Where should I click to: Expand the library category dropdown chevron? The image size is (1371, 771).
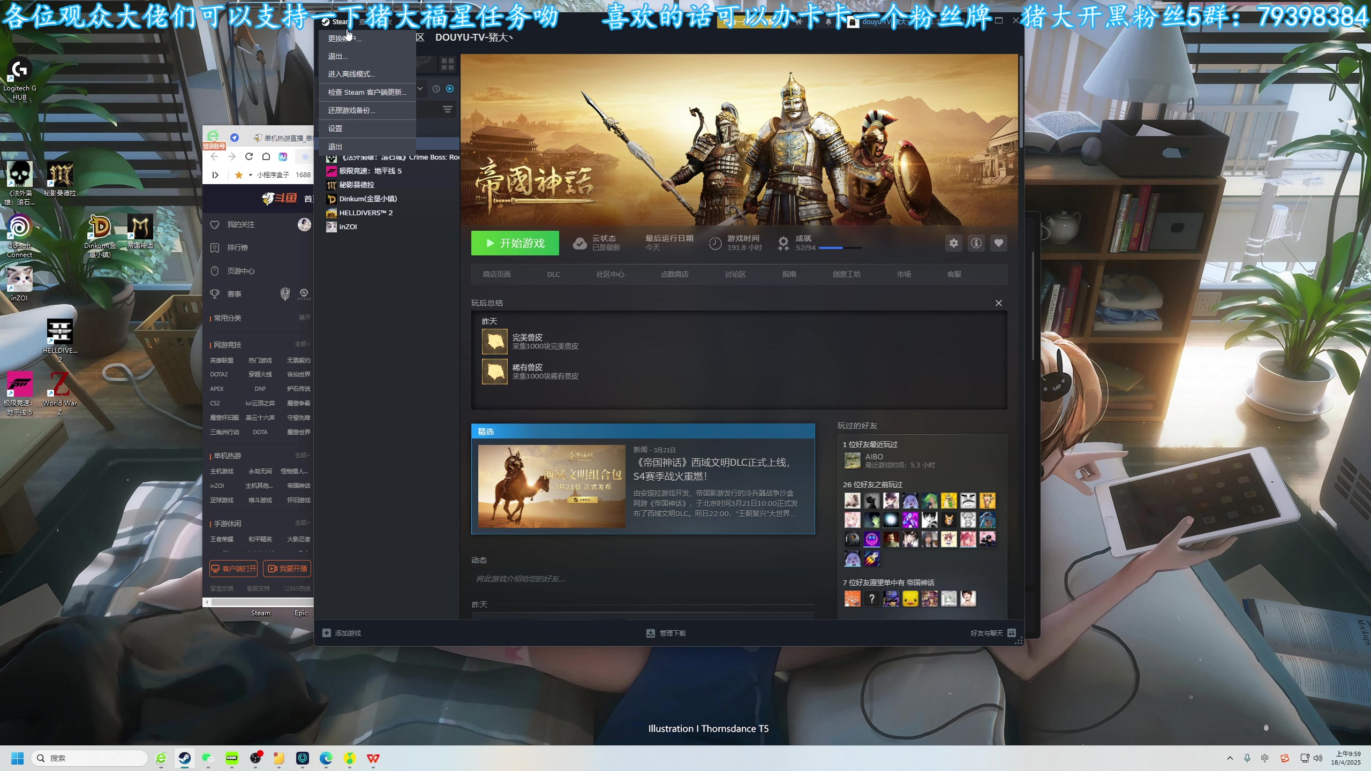(420, 89)
